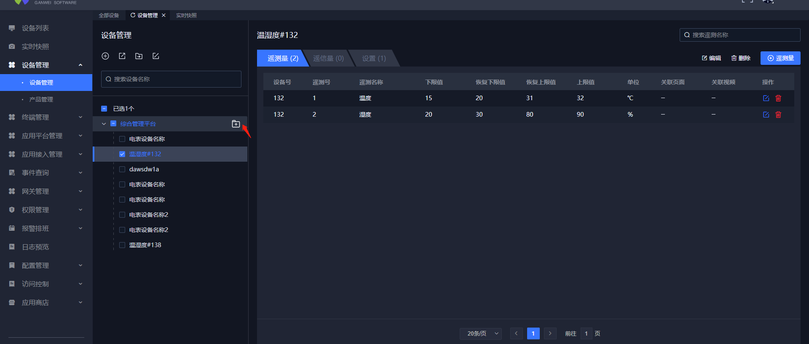809x344 pixels.
Task: Click the 日志预览 sidebar icon
Action: [x=12, y=247]
